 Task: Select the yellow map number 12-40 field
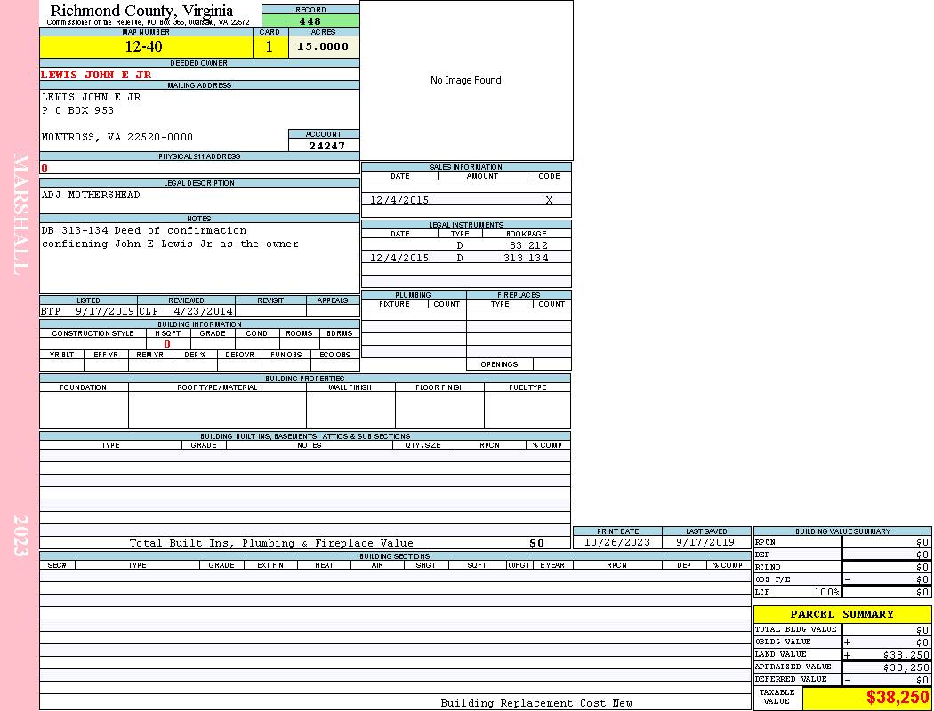pyautogui.click(x=145, y=47)
